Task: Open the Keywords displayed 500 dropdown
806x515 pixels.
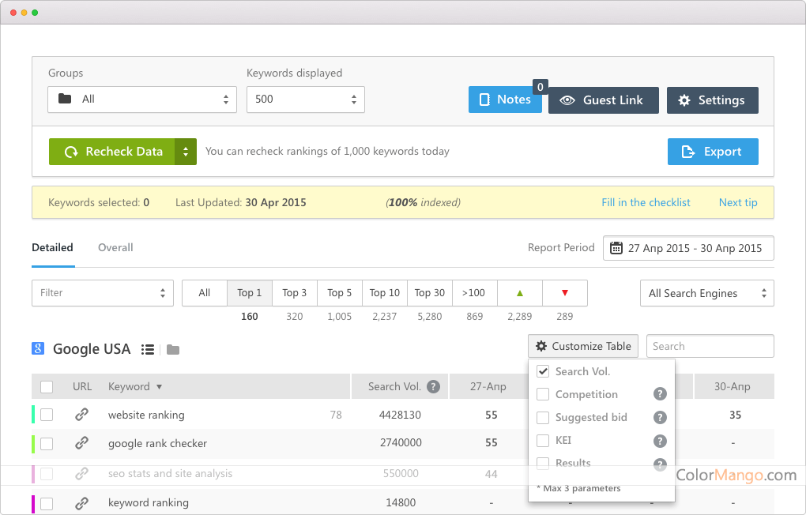Action: pos(305,100)
